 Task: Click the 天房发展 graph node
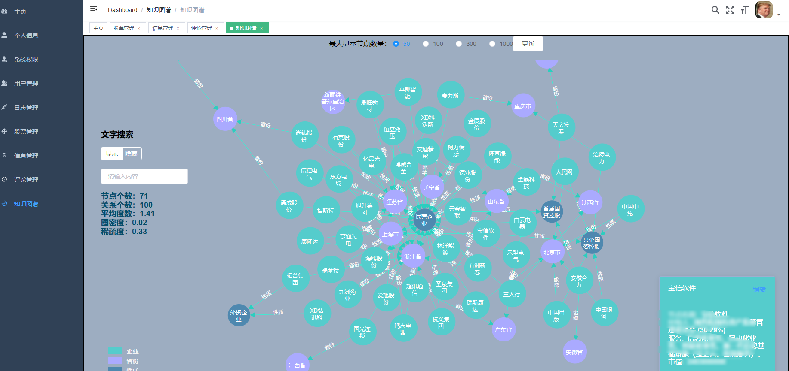(561, 128)
